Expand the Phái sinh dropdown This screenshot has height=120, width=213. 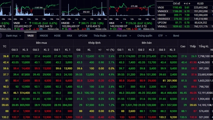(x=130, y=36)
